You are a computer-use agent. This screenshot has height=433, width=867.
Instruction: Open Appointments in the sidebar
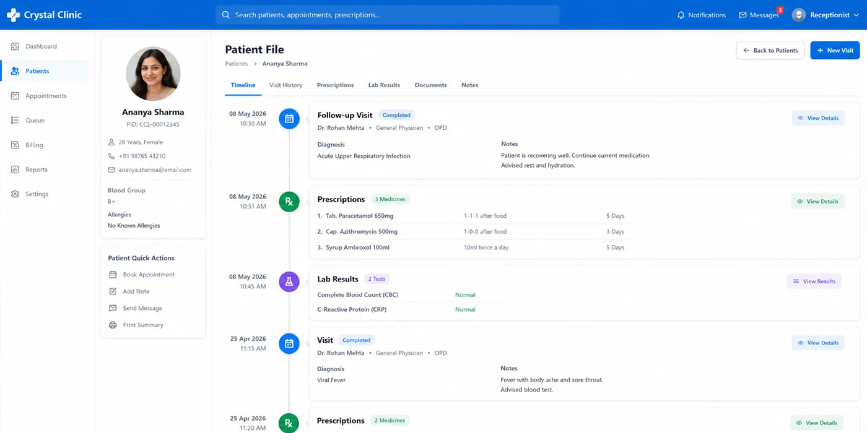pyautogui.click(x=44, y=96)
